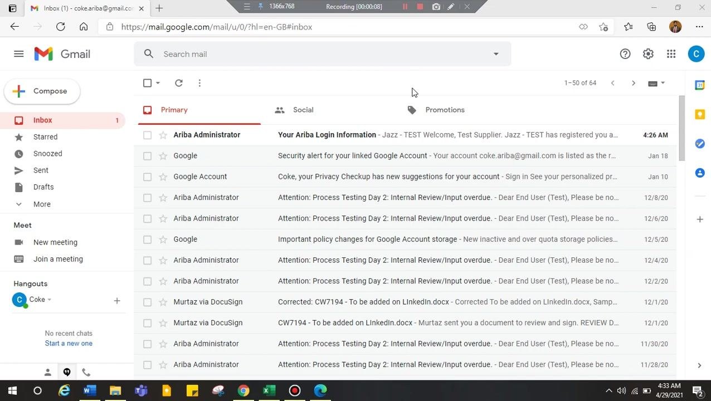Open the Drafts folder

pyautogui.click(x=43, y=187)
